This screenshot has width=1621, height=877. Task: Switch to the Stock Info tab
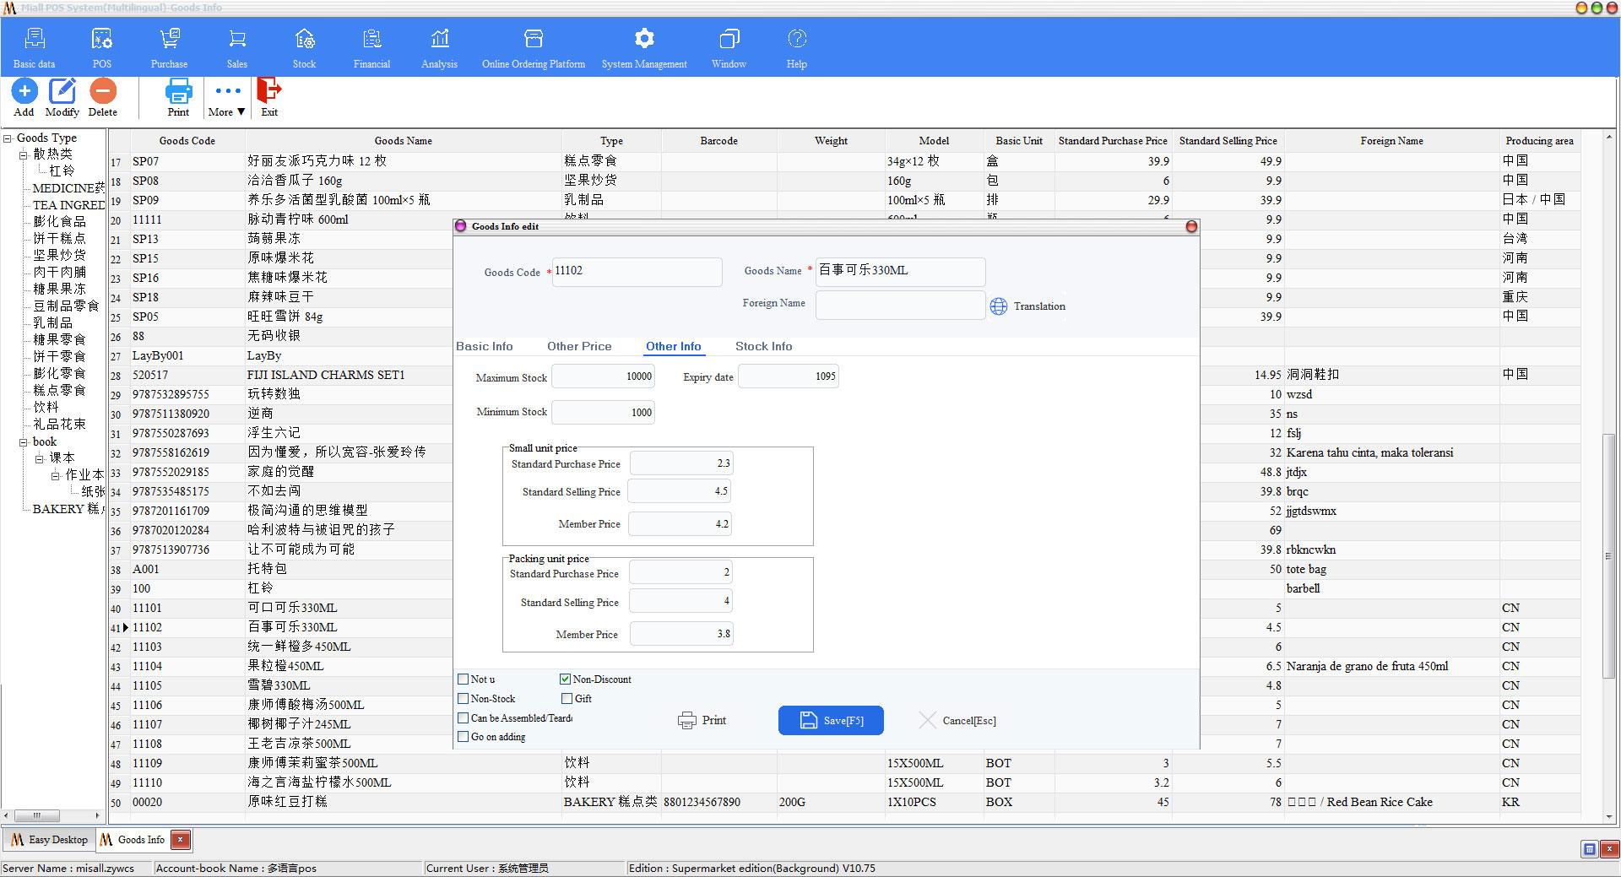point(763,346)
